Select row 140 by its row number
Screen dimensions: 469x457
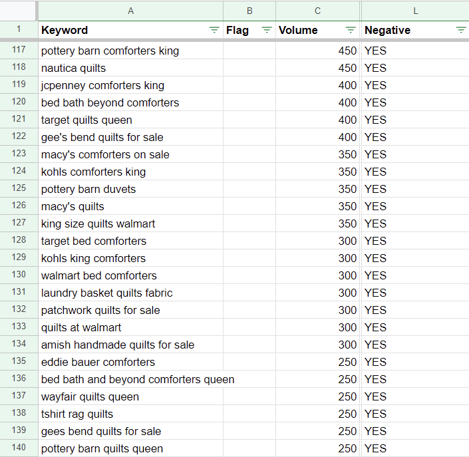pyautogui.click(x=19, y=448)
